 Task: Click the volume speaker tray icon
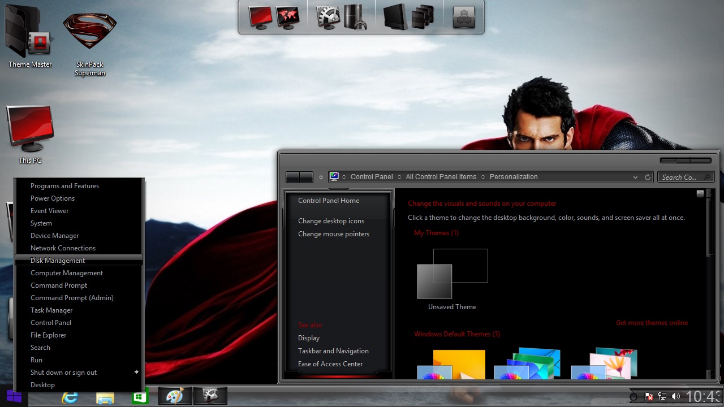click(x=676, y=397)
